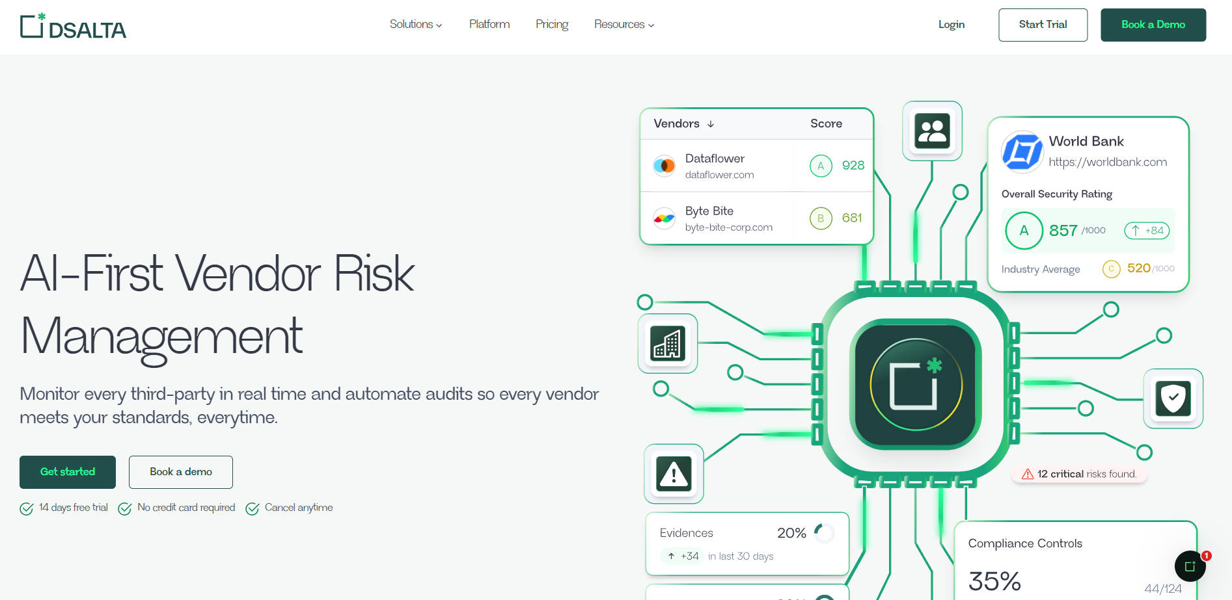Expand the Resources dropdown menu

click(x=623, y=25)
